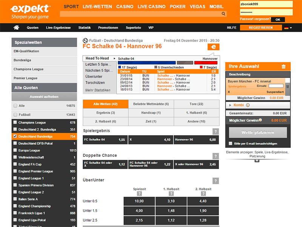Open the LIVE-WETTEN menu
Image resolution: width=302 pixels, height=227 pixels.
[x=97, y=7]
